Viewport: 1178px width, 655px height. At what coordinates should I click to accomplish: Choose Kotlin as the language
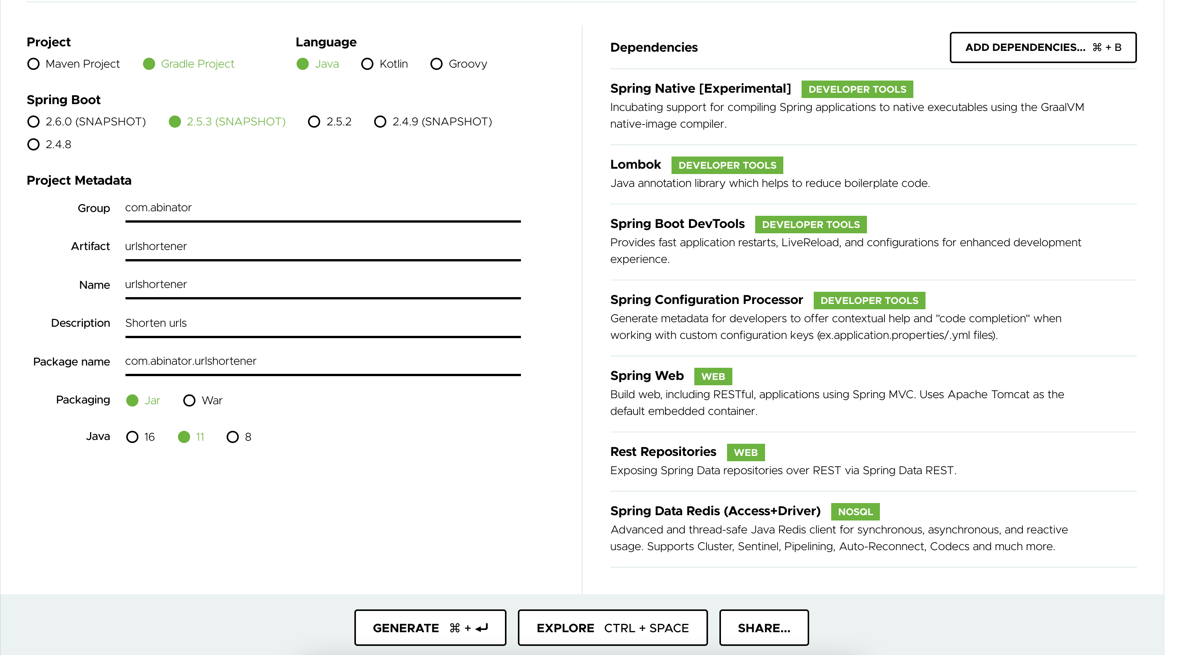pyautogui.click(x=367, y=64)
